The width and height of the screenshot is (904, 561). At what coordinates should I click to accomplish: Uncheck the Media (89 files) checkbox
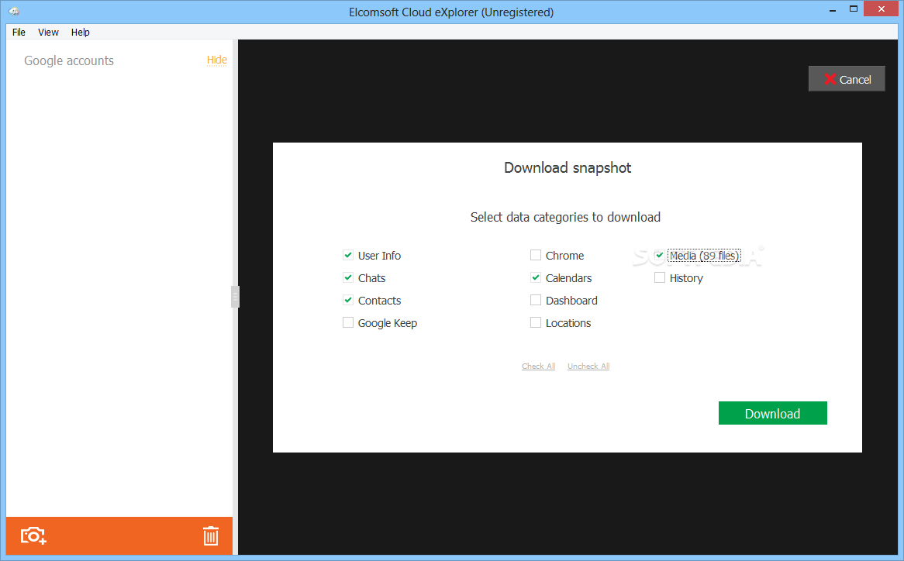point(660,255)
